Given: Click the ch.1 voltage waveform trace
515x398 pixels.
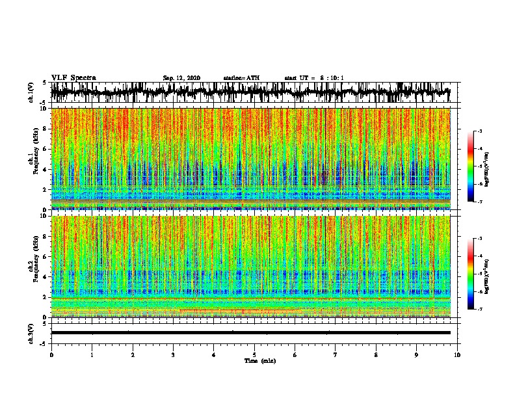Looking at the screenshot, I should point(250,92).
